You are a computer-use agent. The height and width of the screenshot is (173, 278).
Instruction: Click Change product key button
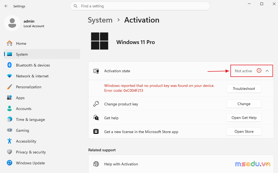tap(244, 104)
